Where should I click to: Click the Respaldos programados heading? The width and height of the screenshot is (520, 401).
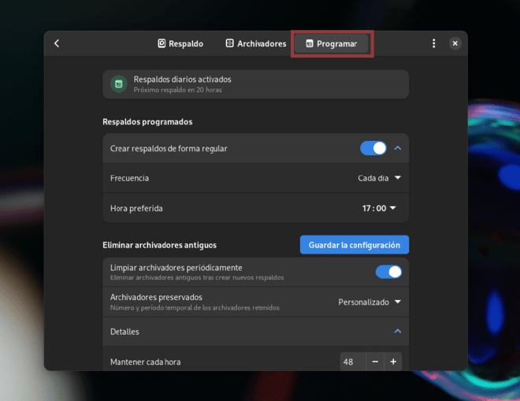pyautogui.click(x=147, y=122)
